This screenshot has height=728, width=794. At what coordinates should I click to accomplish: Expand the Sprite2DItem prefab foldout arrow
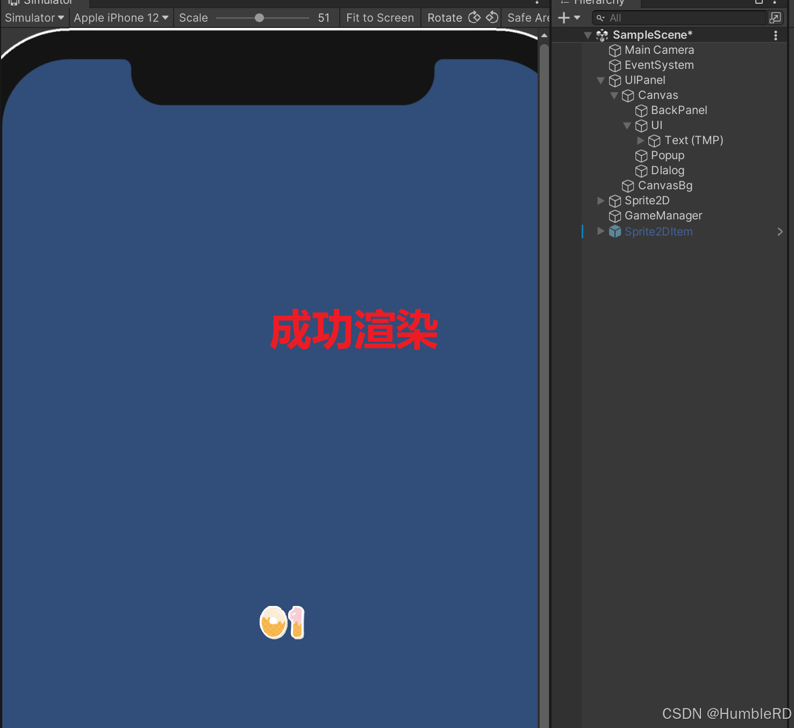(x=600, y=231)
